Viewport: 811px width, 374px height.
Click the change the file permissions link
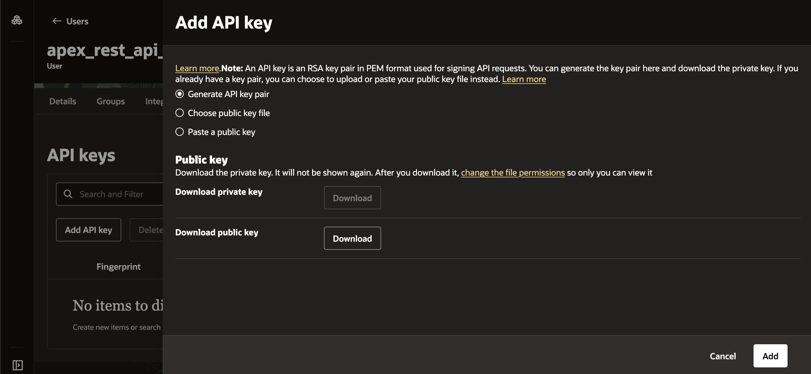[x=513, y=172]
